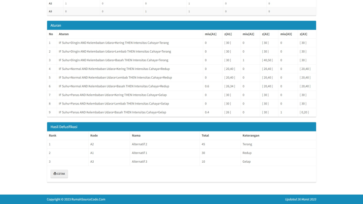363x204 pixels.
Task: Click the Hasil Defuzifikasi panel header
Action: (181, 127)
